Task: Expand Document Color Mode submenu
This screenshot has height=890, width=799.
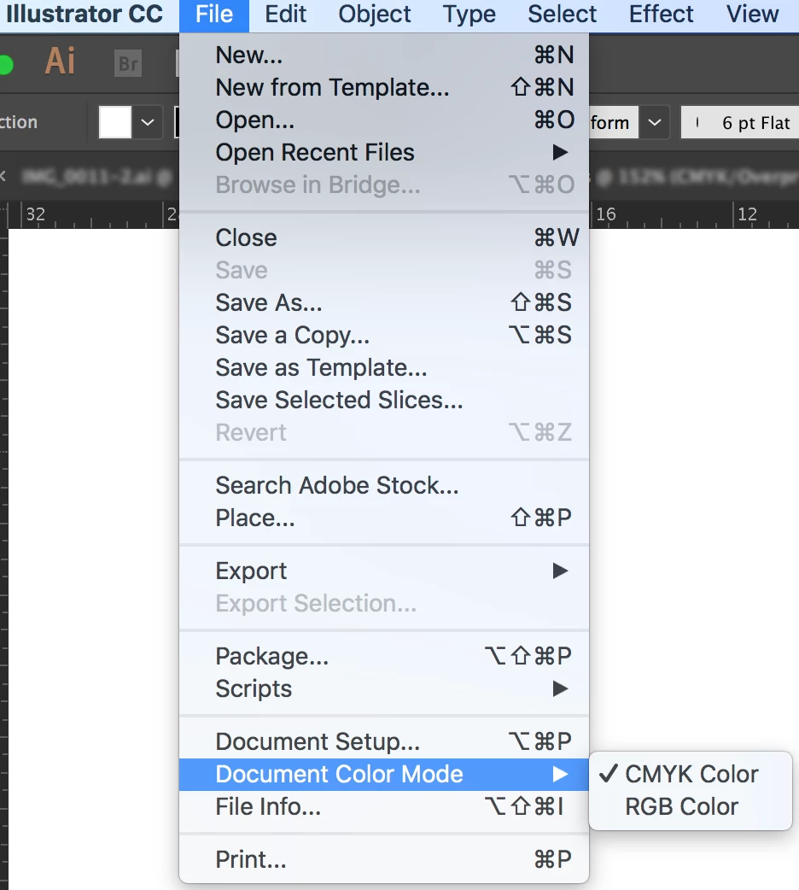Action: tap(384, 774)
